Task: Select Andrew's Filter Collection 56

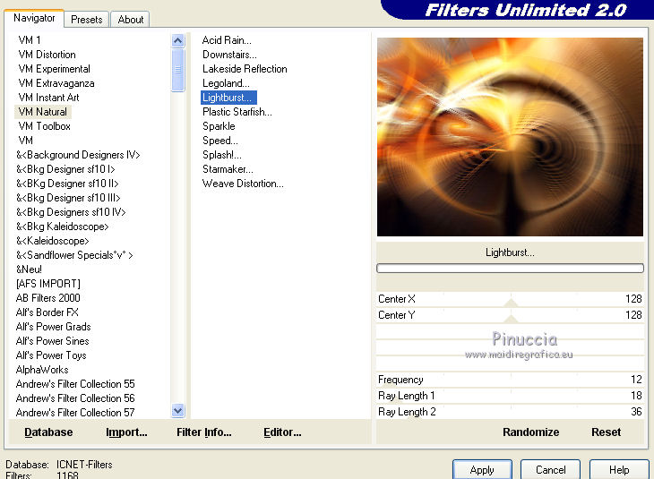Action: coord(75,398)
